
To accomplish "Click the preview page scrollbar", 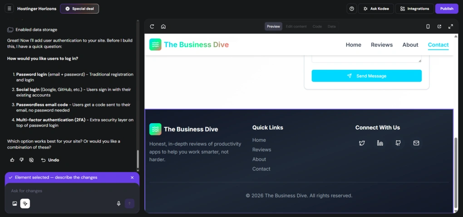I will point(456,173).
